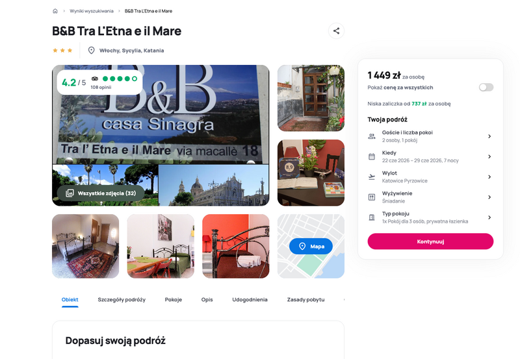Follow the Wyniki wyszukiwania breadcrumb link
Image resolution: width=520 pixels, height=359 pixels.
tap(92, 11)
